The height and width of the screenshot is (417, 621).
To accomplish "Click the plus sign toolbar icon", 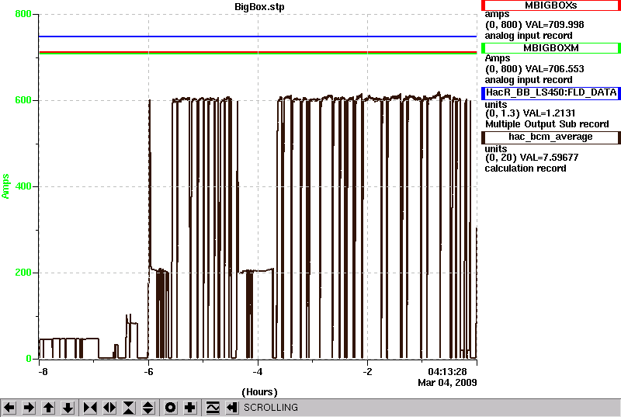I will click(189, 408).
